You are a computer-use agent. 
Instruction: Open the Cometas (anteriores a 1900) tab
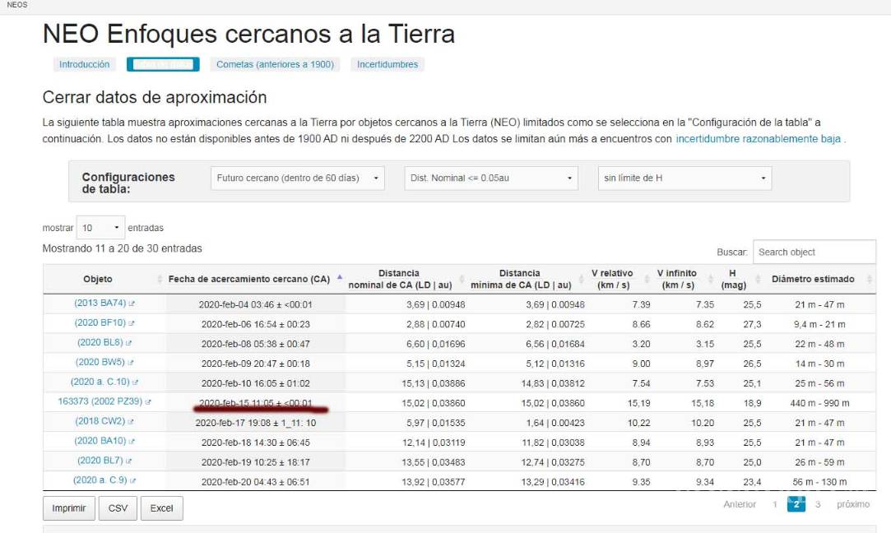tap(275, 64)
